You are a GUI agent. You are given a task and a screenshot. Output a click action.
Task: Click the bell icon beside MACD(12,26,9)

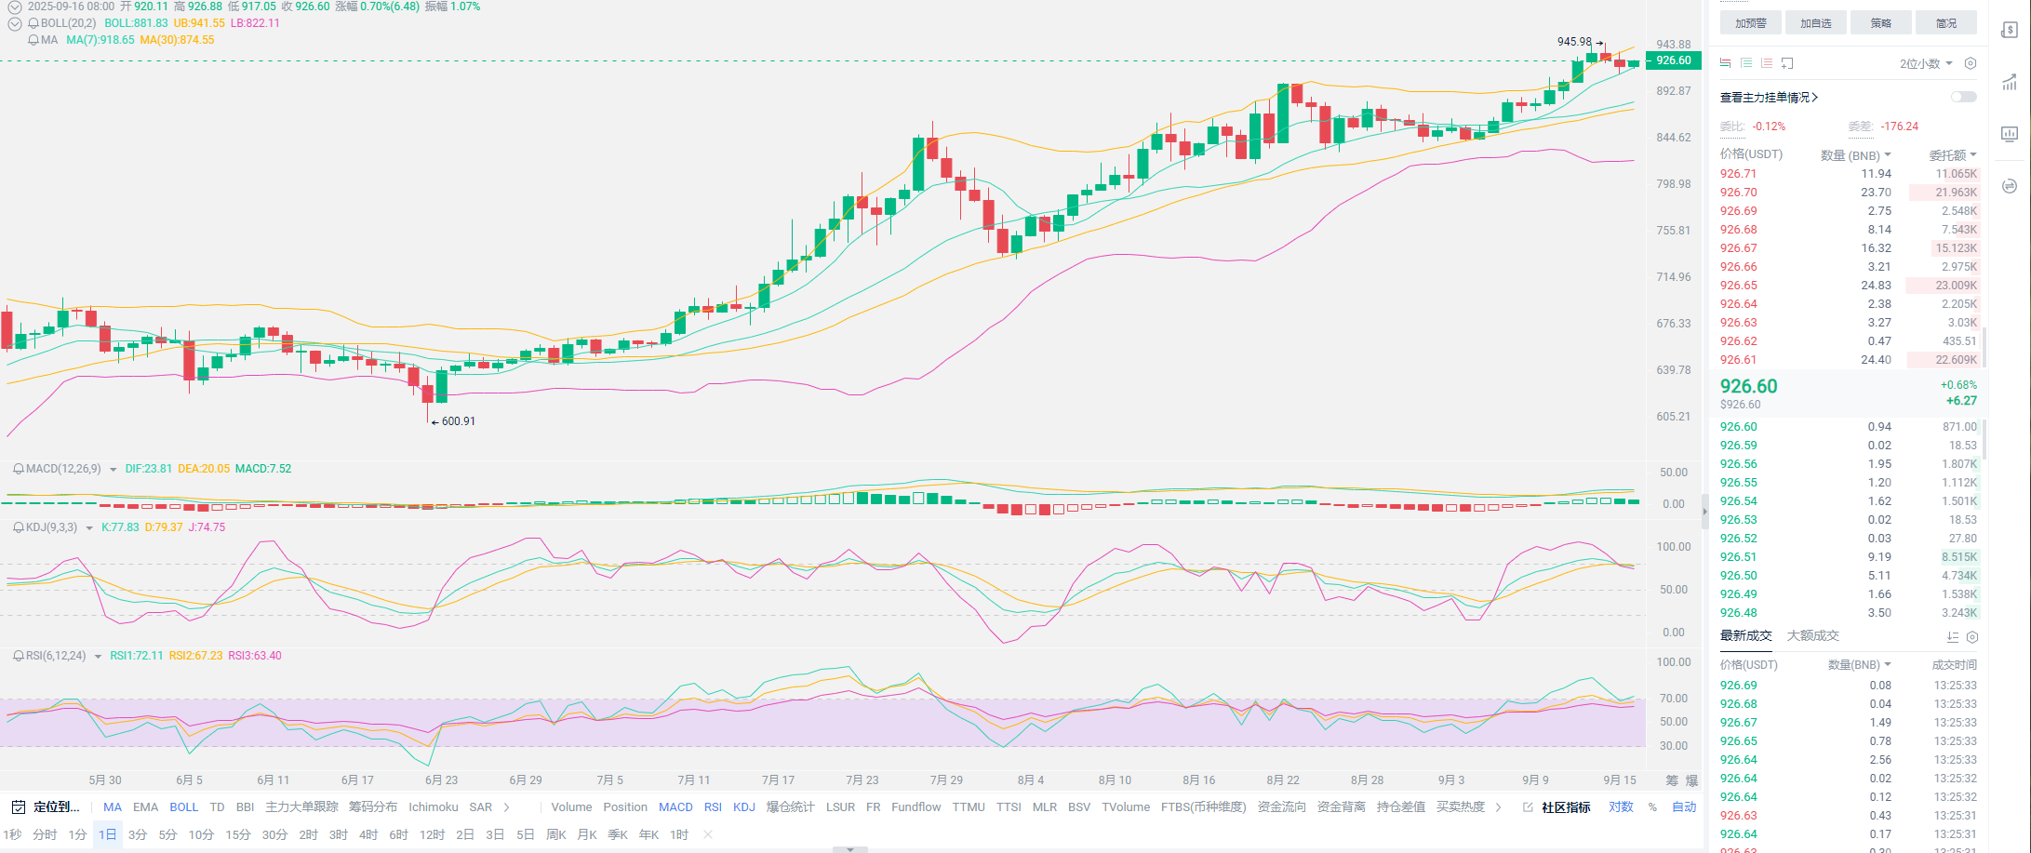click(19, 469)
